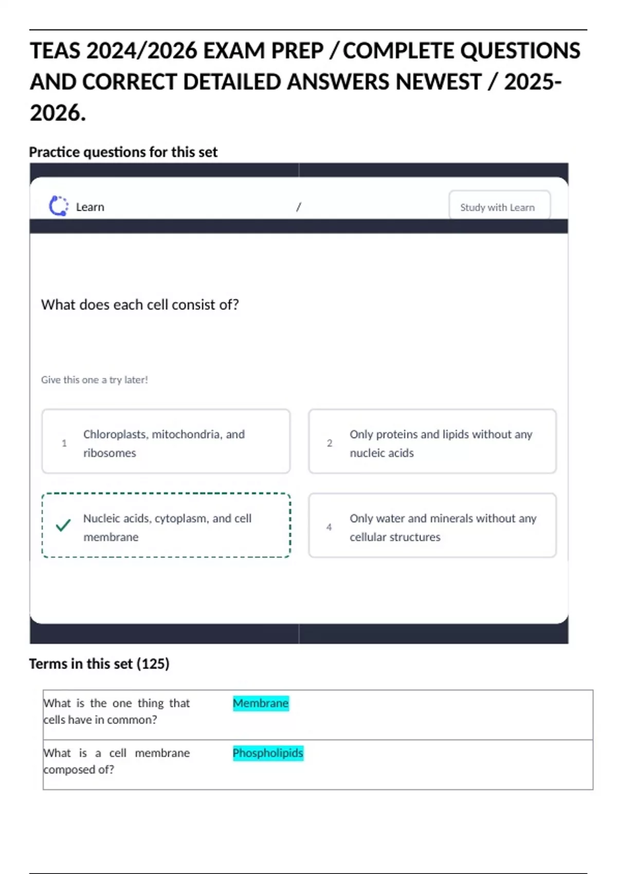Click the number 1 badge on first answer
This screenshot has width=617, height=874.
[x=64, y=443]
